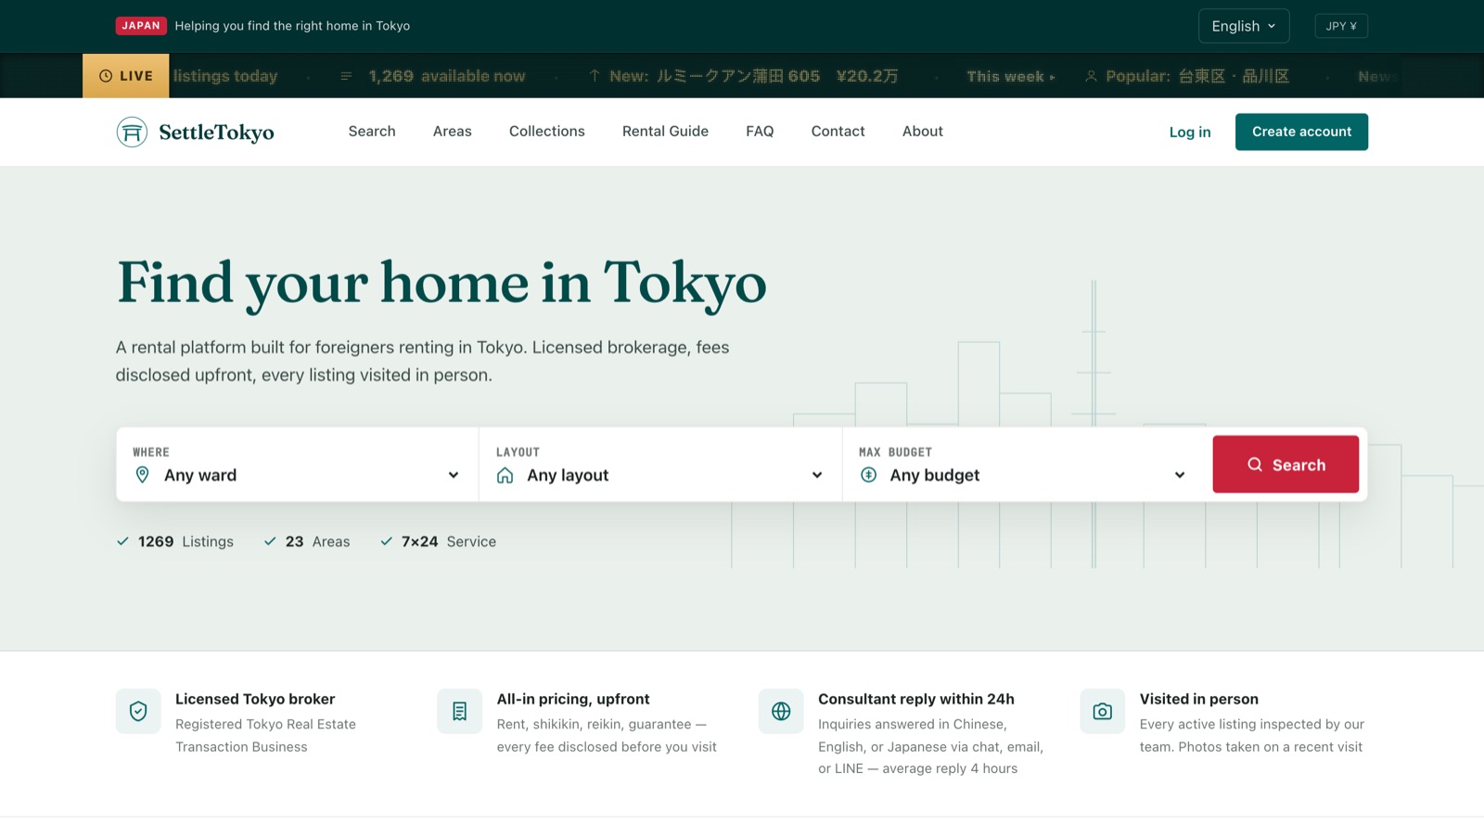Click the red Search button
Image resolution: width=1484 pixels, height=836 pixels.
(1286, 464)
